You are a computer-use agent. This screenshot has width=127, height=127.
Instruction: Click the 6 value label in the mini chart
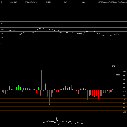pyautogui.click(x=81, y=120)
